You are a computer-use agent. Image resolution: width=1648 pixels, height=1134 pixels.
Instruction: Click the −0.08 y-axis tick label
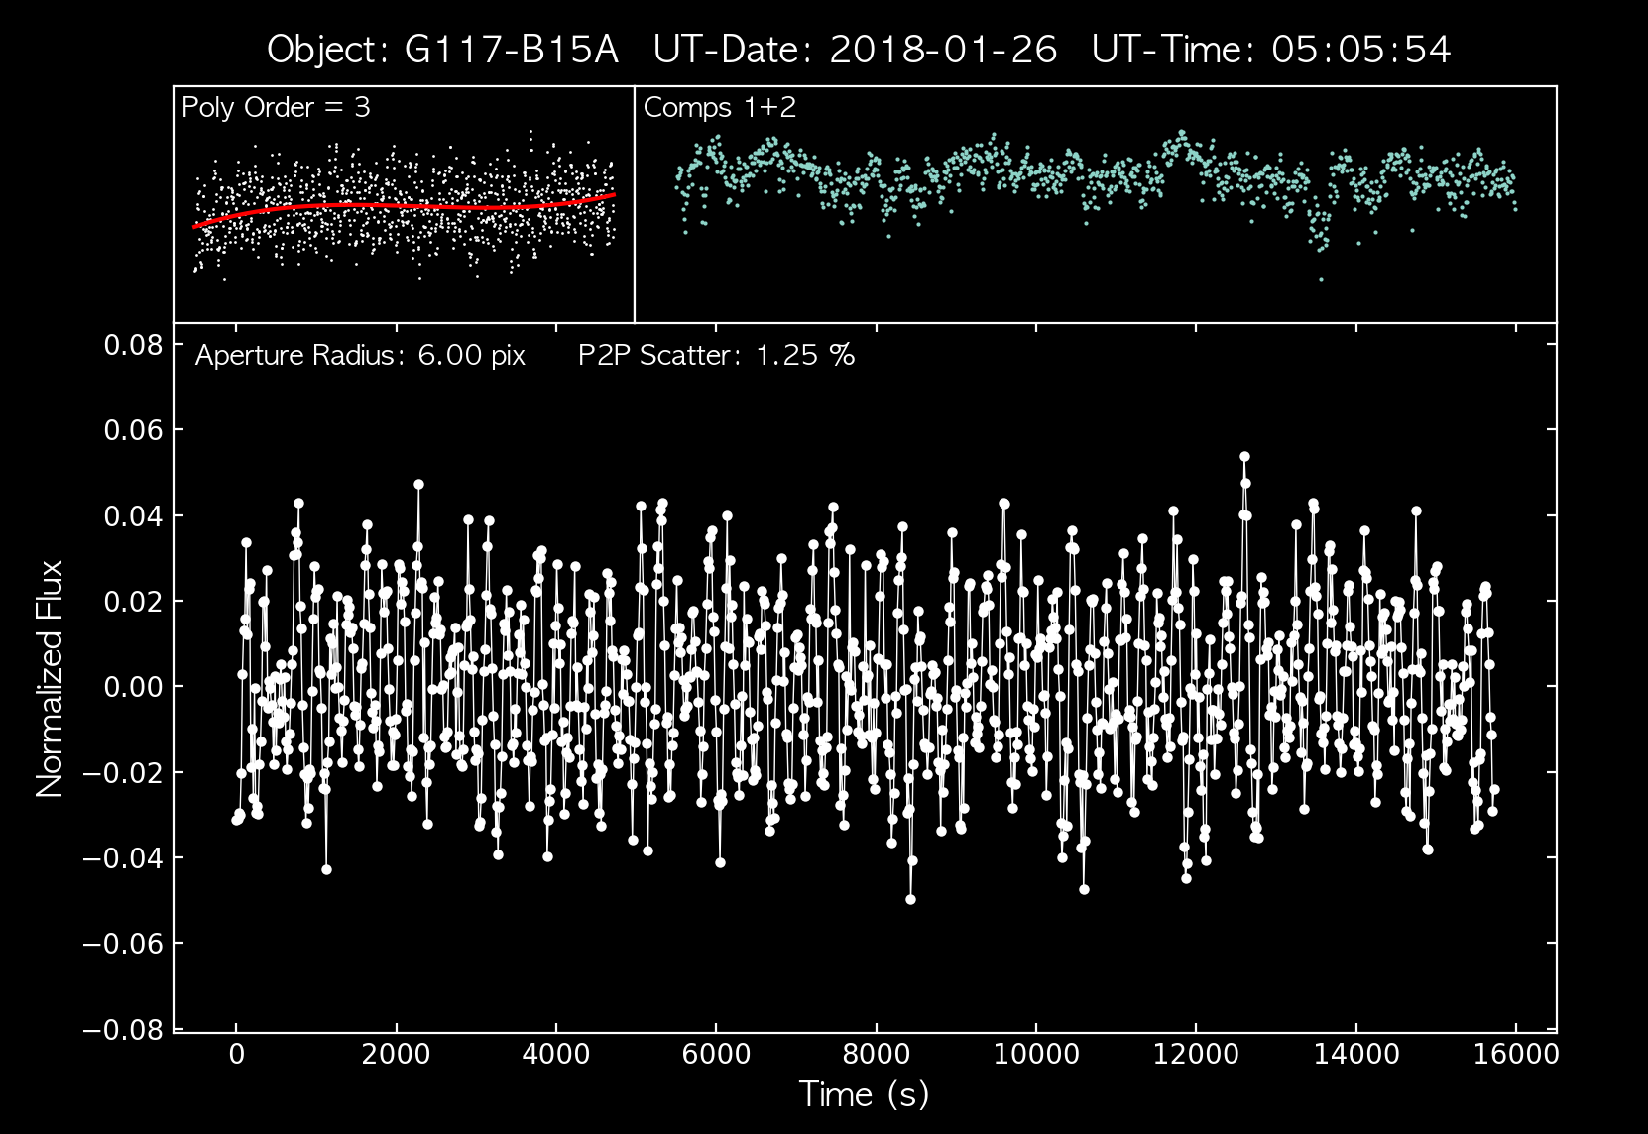[123, 1030]
